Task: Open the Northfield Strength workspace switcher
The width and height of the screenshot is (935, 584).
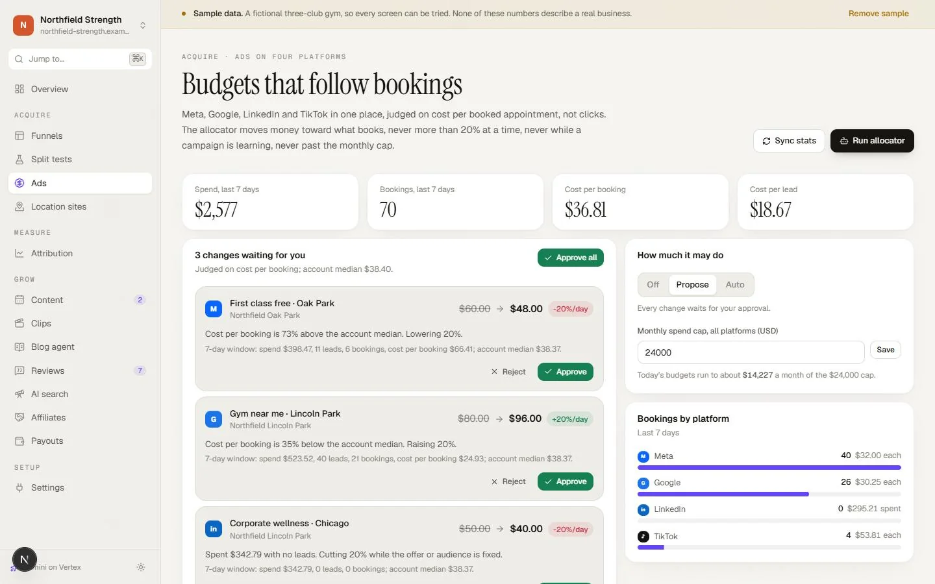Action: point(81,25)
